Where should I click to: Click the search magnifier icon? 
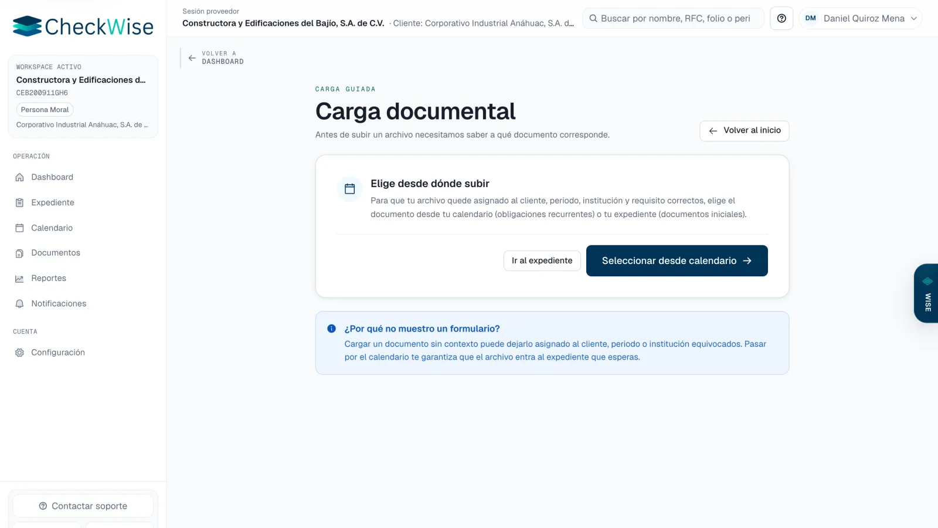(593, 18)
